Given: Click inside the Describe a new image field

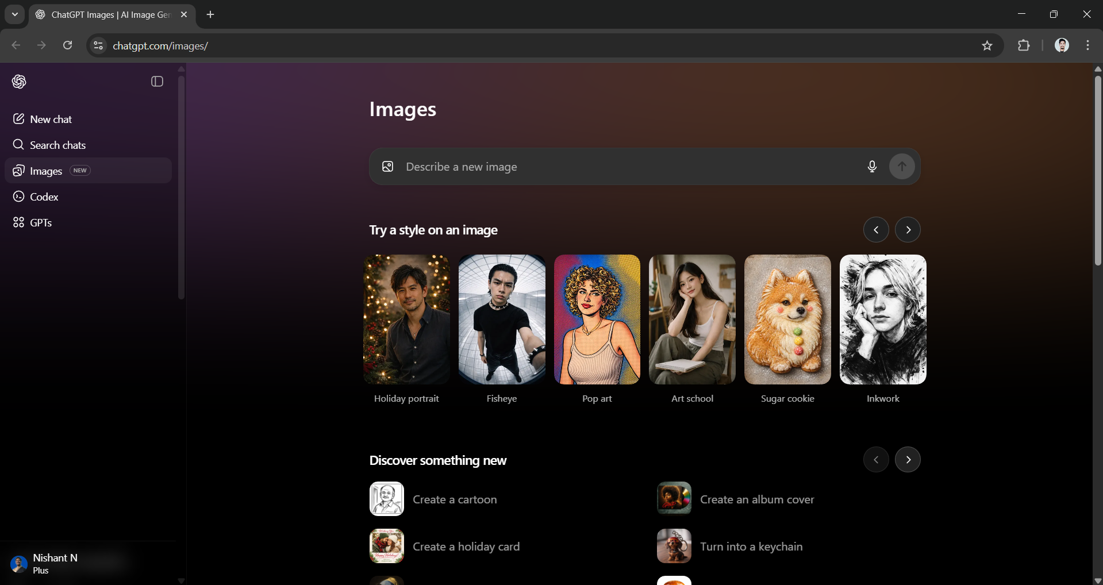Looking at the screenshot, I should coord(575,167).
